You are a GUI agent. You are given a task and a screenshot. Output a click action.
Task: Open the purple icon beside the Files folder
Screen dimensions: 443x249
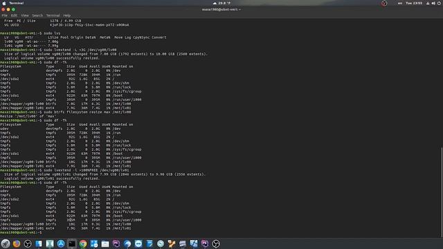[116, 243]
